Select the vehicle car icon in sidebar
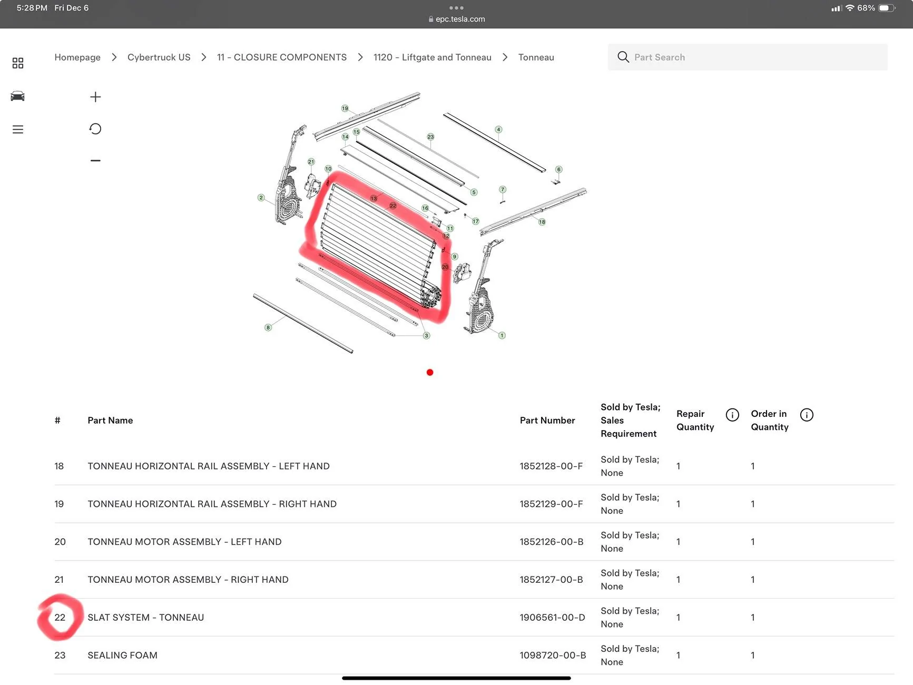 [17, 96]
